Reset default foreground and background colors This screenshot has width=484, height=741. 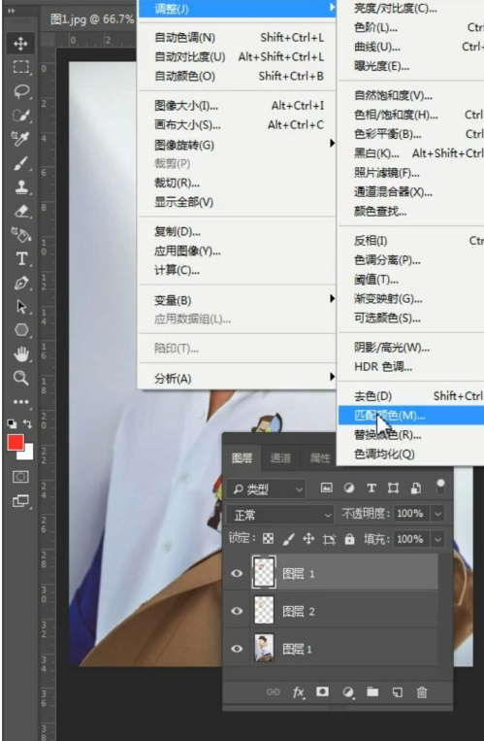coord(12,423)
